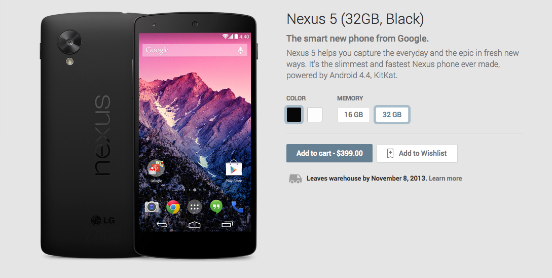Tap the microphone icon in Google search bar
The width and height of the screenshot is (552, 278).
240,50
